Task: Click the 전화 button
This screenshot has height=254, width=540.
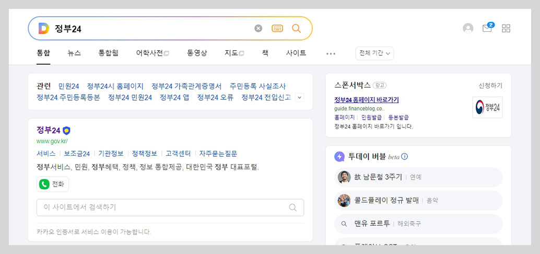Action: pos(53,184)
